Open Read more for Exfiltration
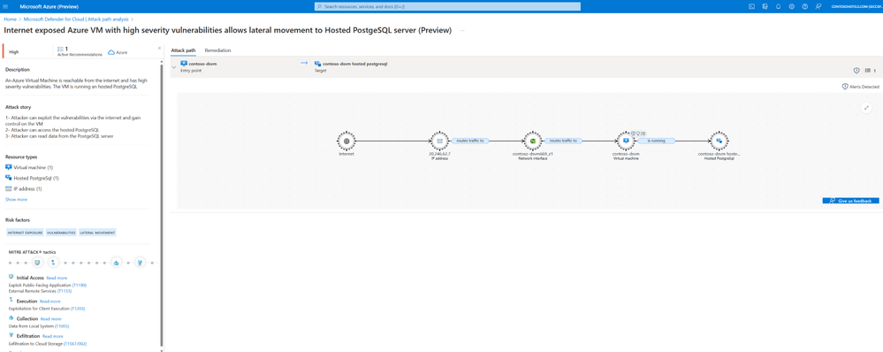The height and width of the screenshot is (352, 883). point(53,336)
